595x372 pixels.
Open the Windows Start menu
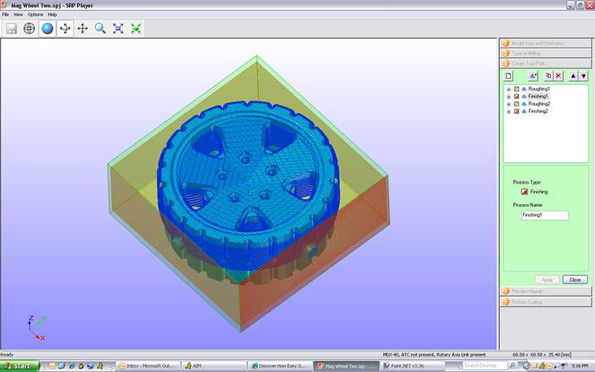[x=18, y=366]
